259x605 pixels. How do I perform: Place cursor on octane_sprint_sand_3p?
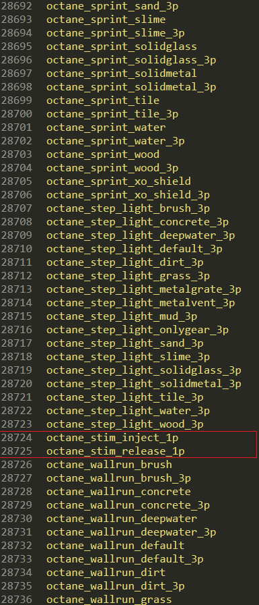(112, 7)
